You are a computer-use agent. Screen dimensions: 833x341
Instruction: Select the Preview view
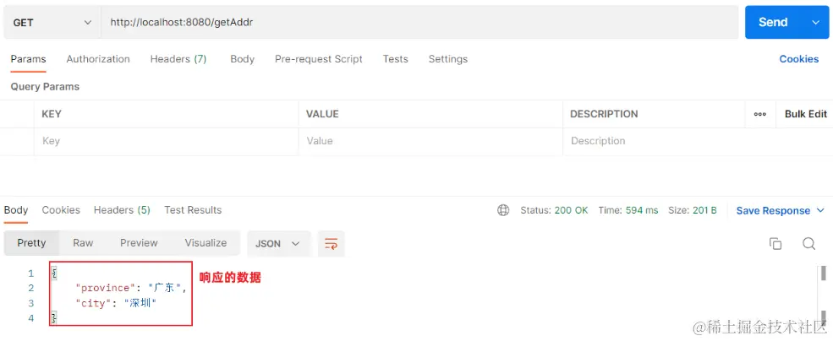pos(139,243)
